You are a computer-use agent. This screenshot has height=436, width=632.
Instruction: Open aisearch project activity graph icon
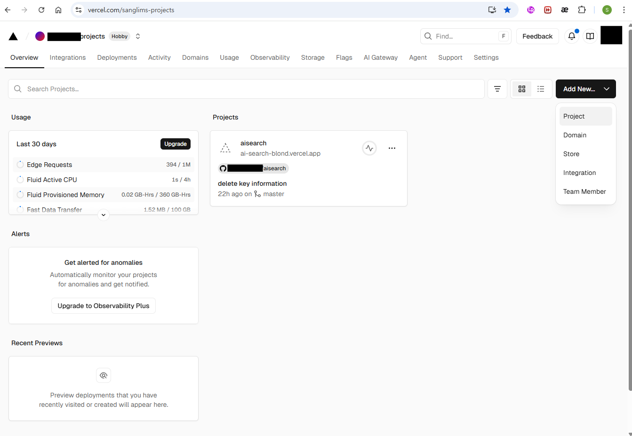pos(369,148)
